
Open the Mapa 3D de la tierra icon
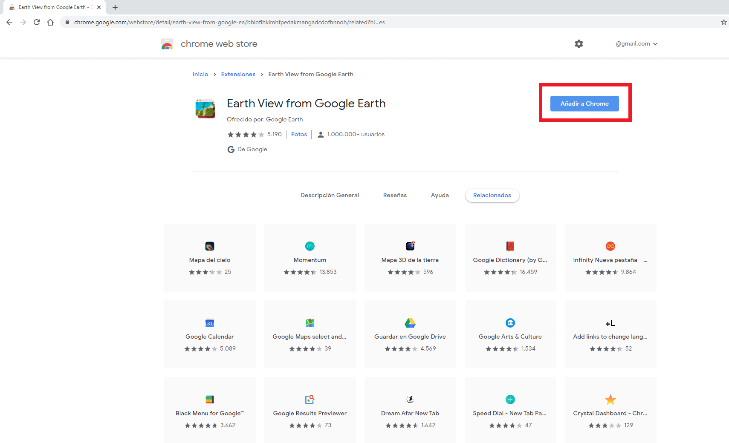point(410,246)
